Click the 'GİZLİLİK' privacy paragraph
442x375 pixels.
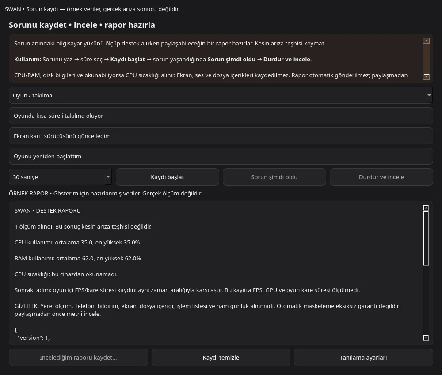click(208, 310)
